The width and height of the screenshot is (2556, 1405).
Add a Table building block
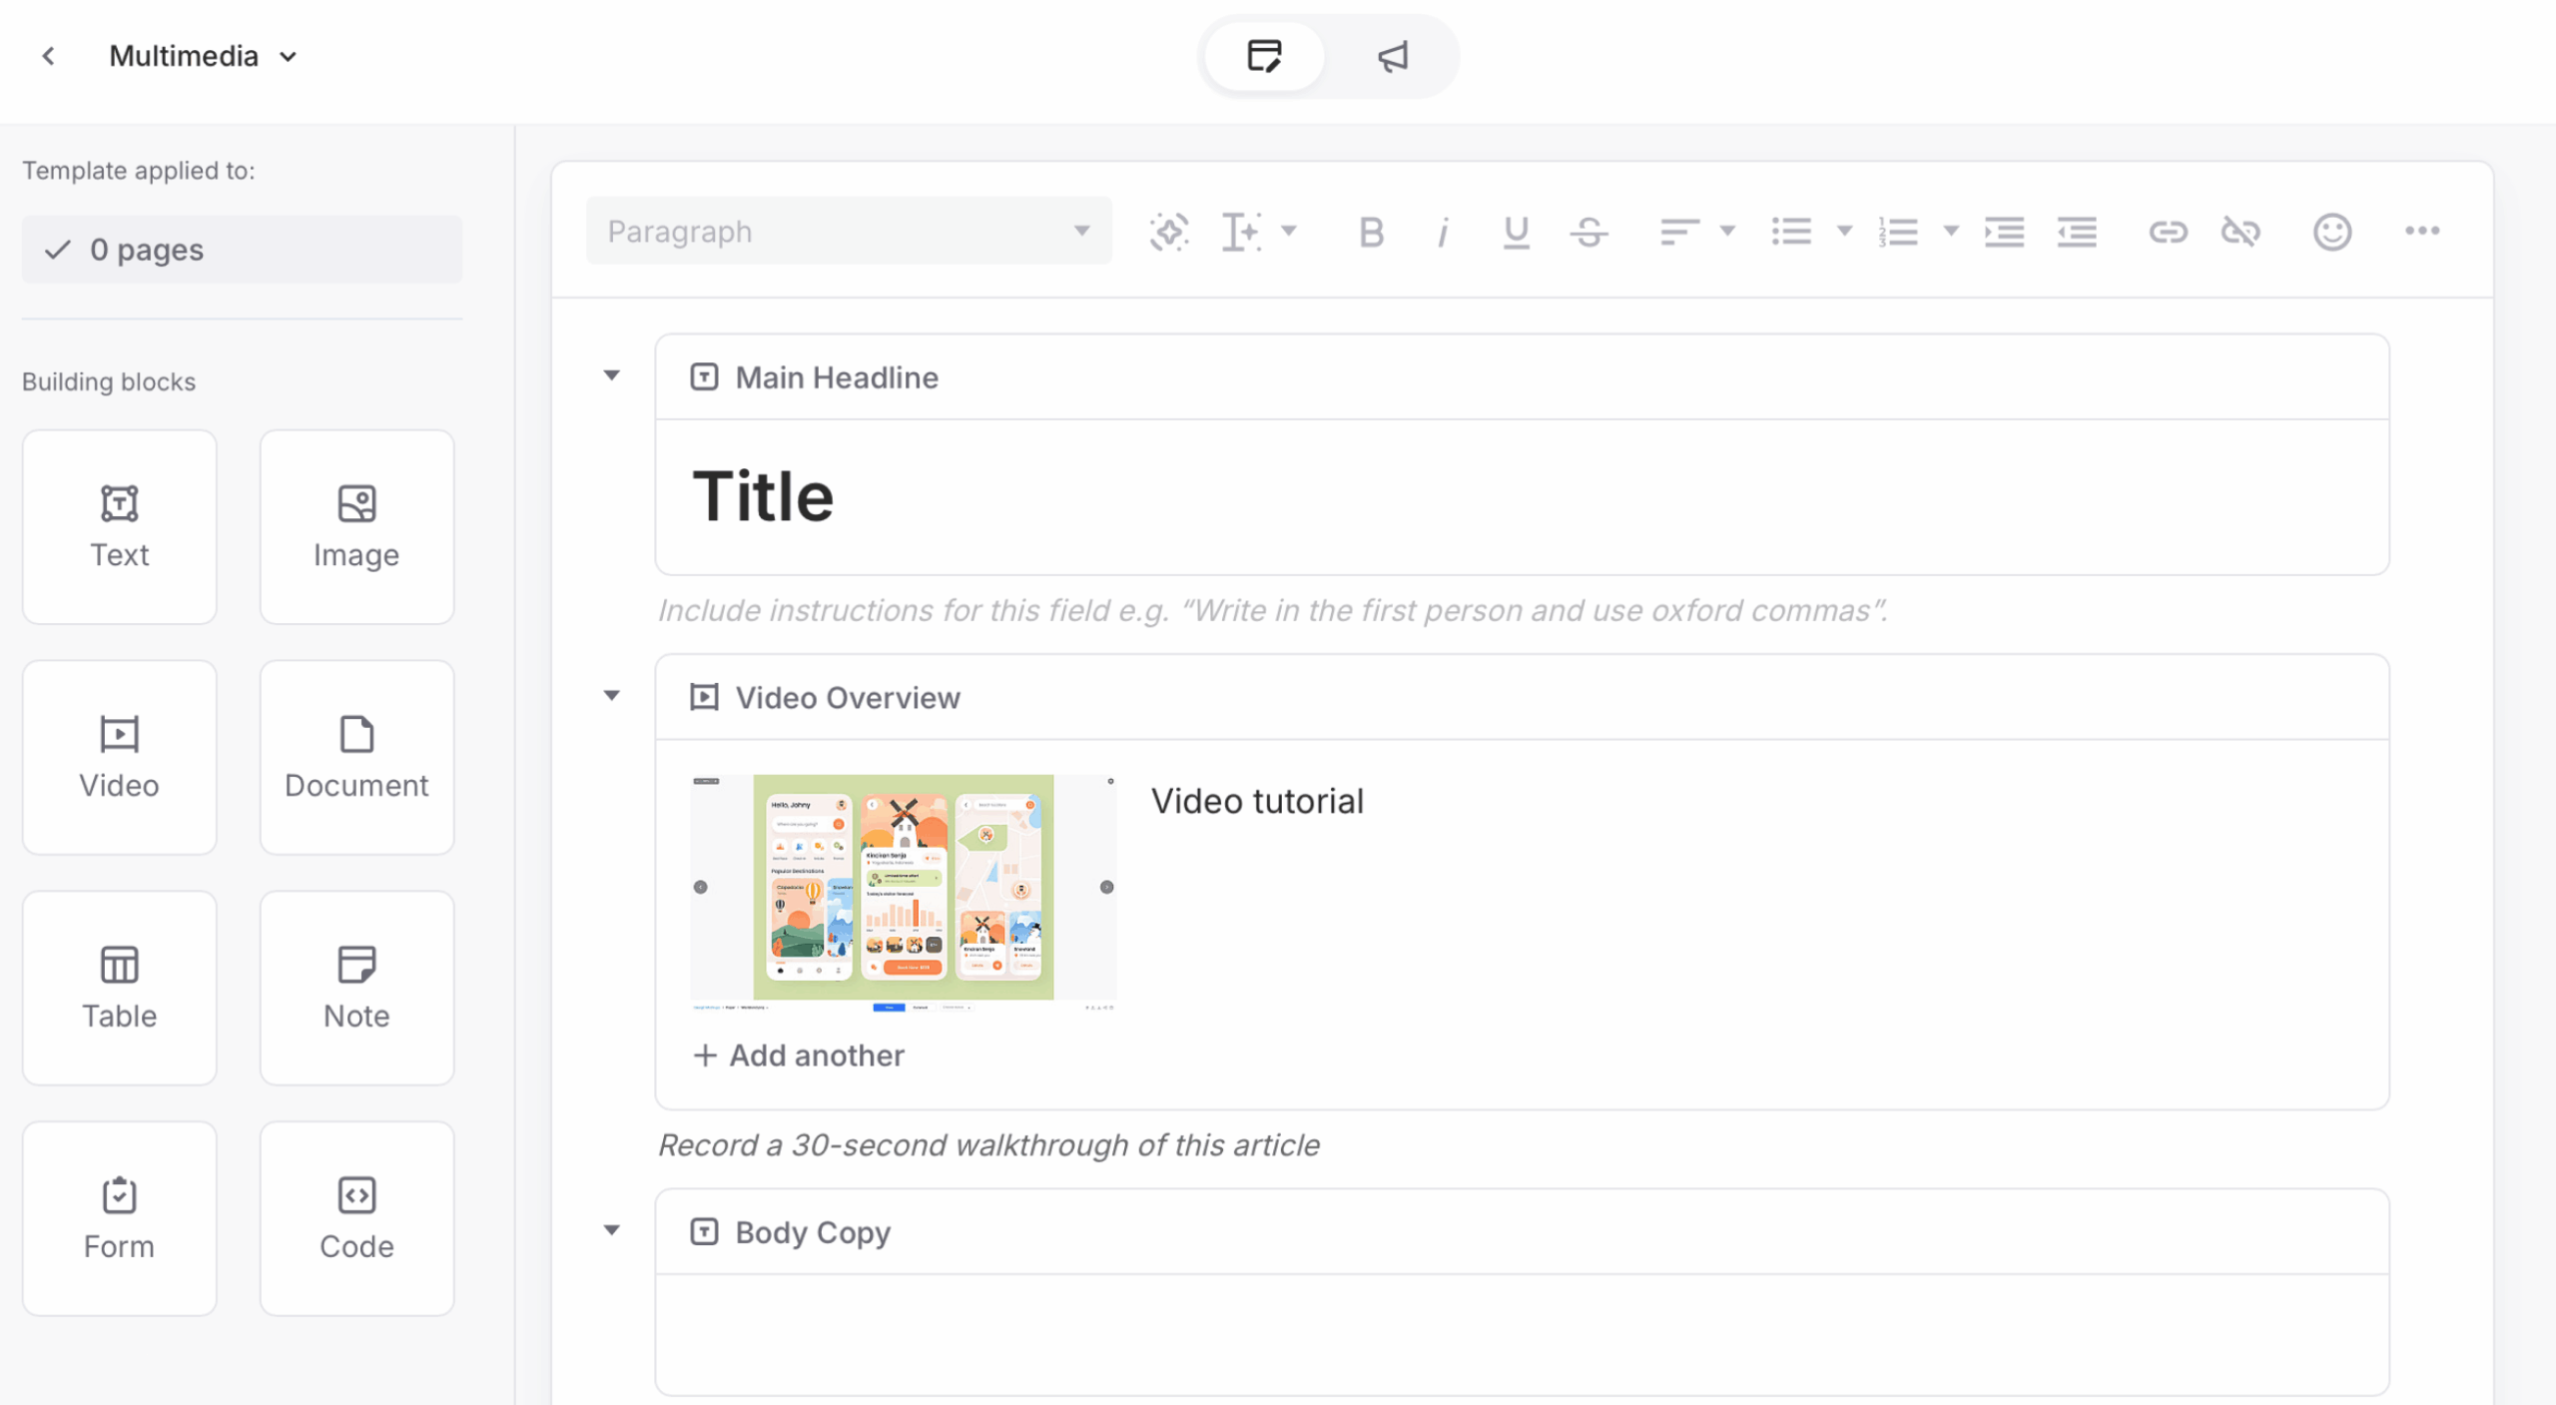[120, 989]
